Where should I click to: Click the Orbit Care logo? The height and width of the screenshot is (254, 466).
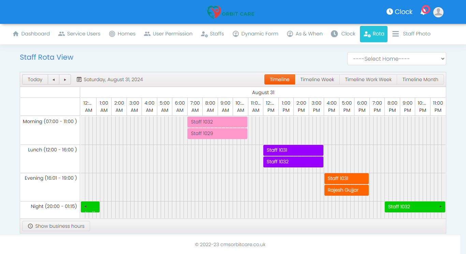click(x=231, y=12)
